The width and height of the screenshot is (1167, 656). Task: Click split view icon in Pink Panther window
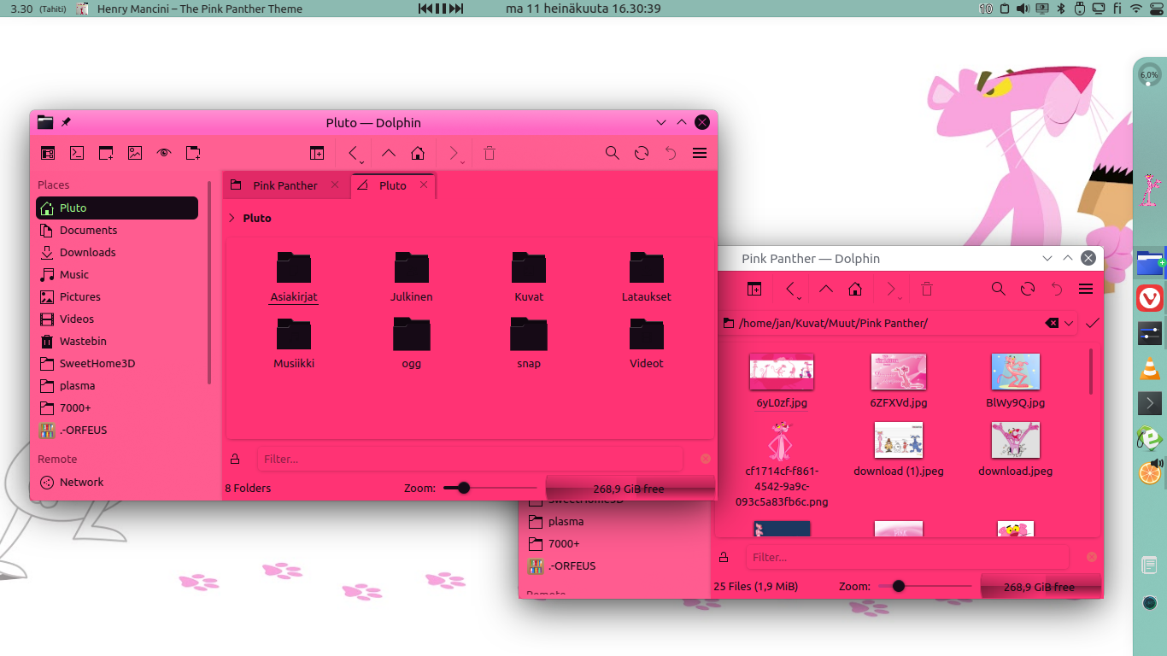point(754,289)
